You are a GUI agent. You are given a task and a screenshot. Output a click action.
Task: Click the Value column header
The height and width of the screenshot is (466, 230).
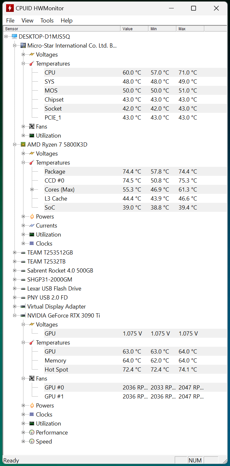coord(134,29)
